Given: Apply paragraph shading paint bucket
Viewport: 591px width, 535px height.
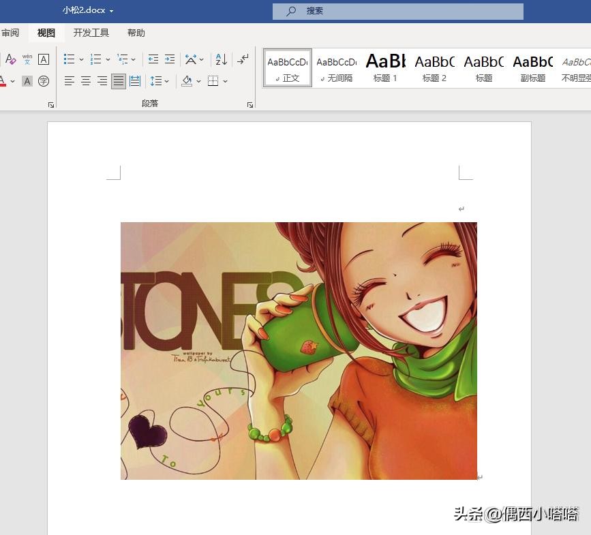Looking at the screenshot, I should pos(187,81).
